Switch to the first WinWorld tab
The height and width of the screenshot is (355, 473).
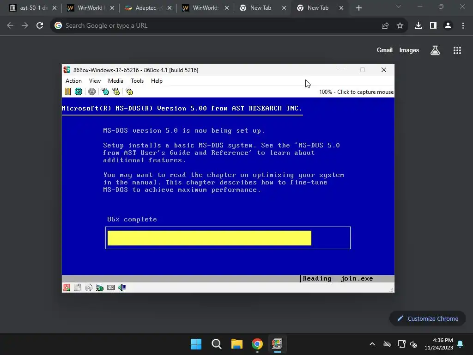[x=91, y=8]
